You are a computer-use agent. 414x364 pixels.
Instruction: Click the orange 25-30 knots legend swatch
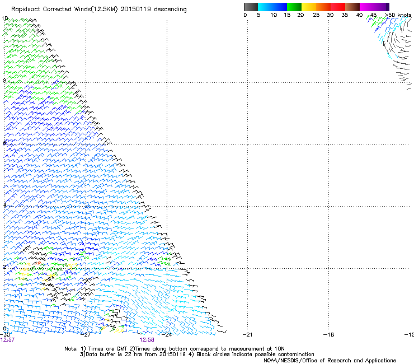click(x=323, y=7)
